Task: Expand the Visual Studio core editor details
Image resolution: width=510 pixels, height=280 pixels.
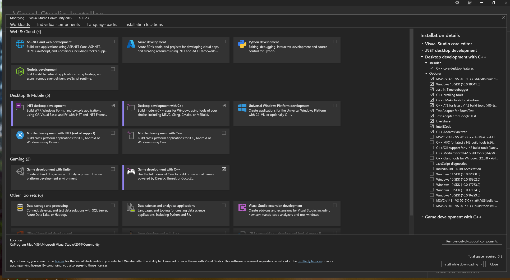Action: (x=422, y=44)
